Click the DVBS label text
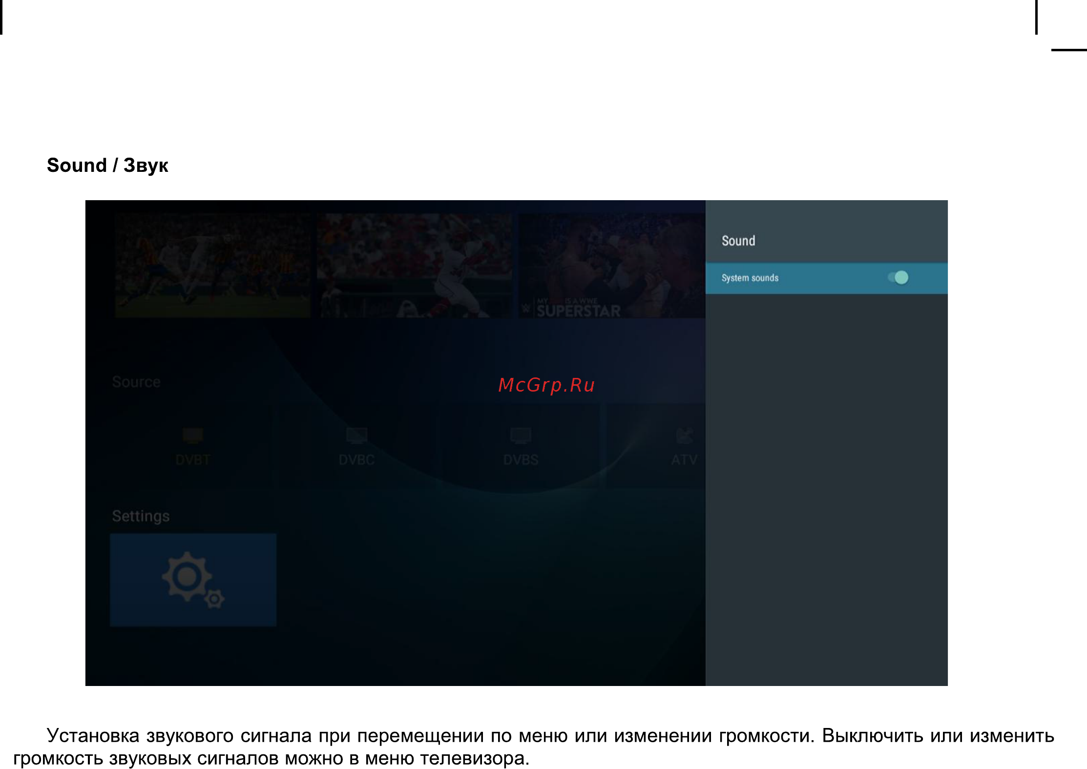Viewport: 1087px width, 769px height. click(x=521, y=460)
